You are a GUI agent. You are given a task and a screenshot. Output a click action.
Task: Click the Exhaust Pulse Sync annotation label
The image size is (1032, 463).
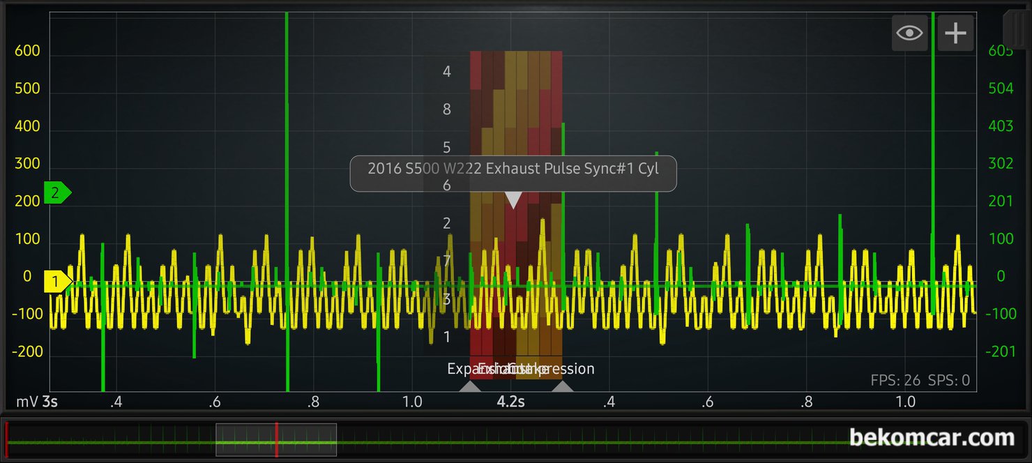coord(513,169)
